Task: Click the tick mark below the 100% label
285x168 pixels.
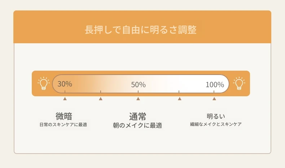Action: click(214, 92)
